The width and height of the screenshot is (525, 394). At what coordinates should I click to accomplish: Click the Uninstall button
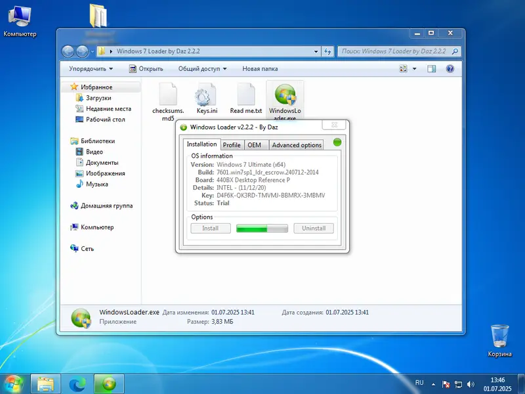(313, 228)
